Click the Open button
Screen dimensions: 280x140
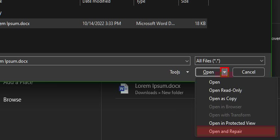tap(208, 72)
